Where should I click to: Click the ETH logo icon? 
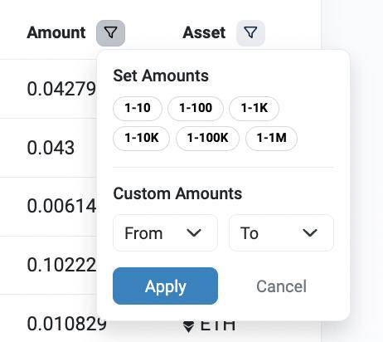(189, 326)
